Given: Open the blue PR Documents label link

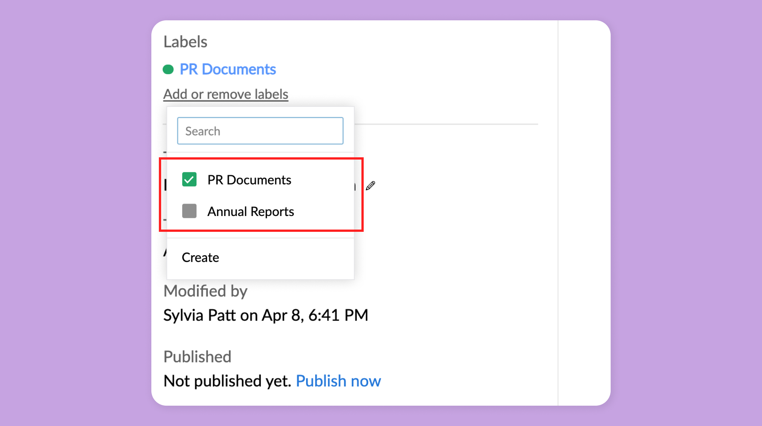Looking at the screenshot, I should (x=228, y=69).
